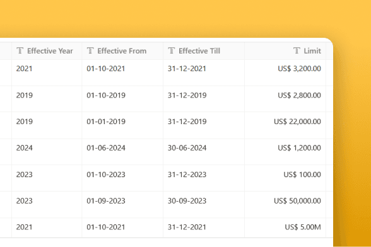Click the US$ 22,000.00 limit cell
This screenshot has height=247, width=371.
tap(285, 125)
